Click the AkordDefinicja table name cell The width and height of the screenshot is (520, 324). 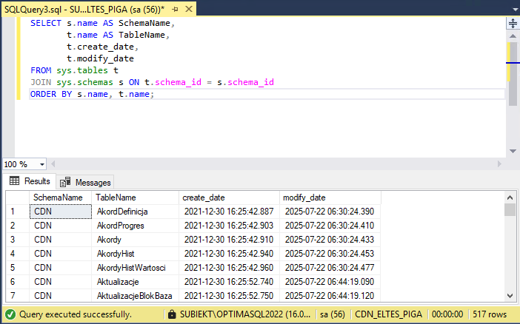pyautogui.click(x=135, y=212)
